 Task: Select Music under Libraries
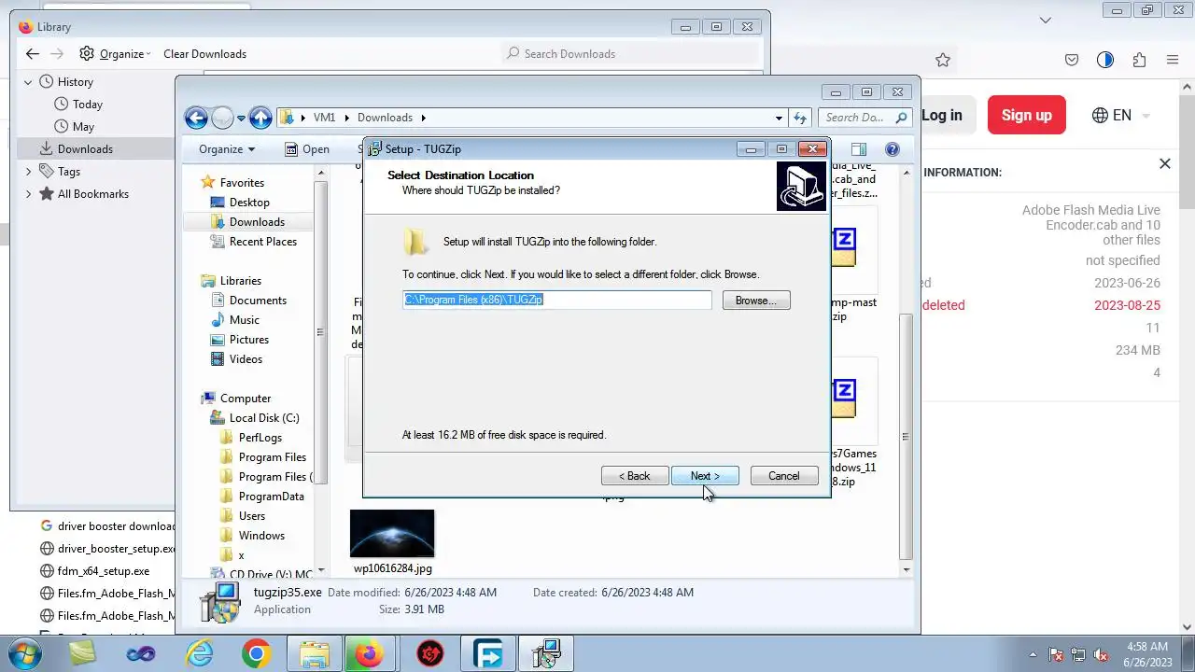click(x=245, y=320)
